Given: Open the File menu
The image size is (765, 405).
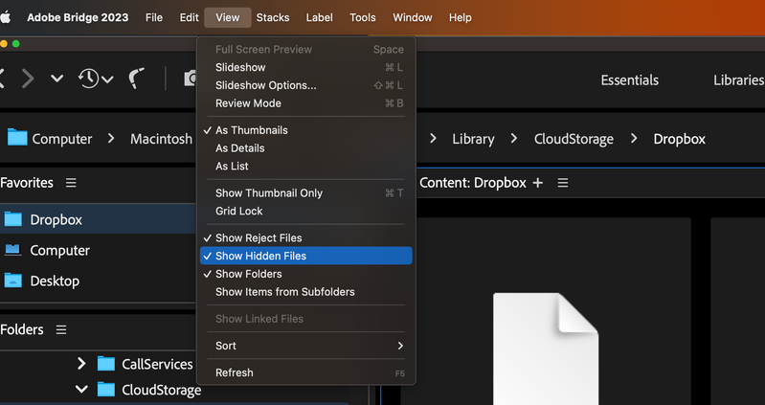Looking at the screenshot, I should click(x=154, y=17).
